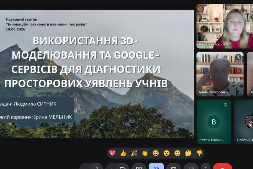Open the more options three-dot menu
Screen dimensions: 253x169
pos(205,166)
